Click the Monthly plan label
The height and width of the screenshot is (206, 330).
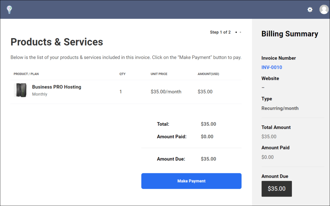[40, 94]
